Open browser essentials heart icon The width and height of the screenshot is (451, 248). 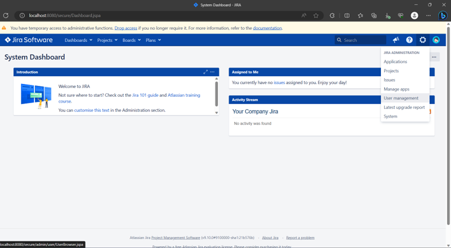tap(401, 15)
